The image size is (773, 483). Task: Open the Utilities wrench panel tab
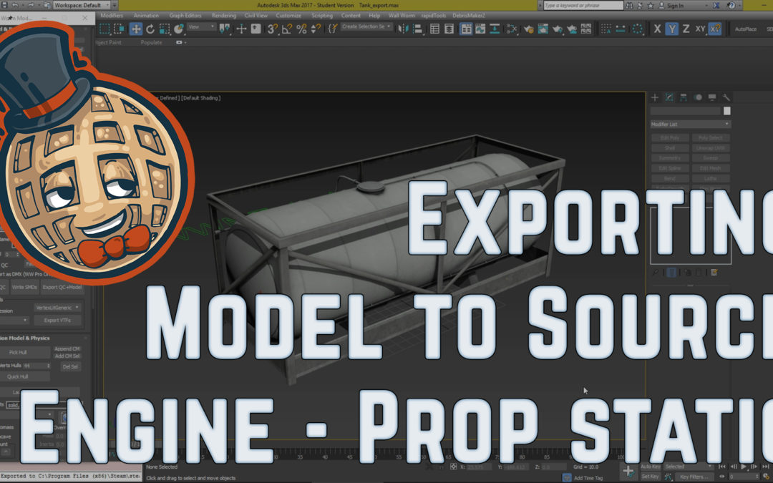click(726, 97)
